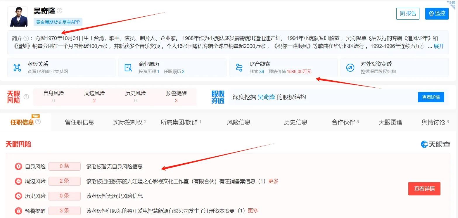Viewport: 458px width, 218px height.
Task: Click the red 天眼风险 section heading
Action: 18,144
